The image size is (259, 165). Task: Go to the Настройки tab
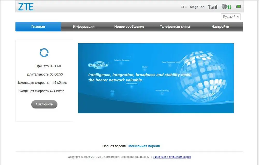[220, 27]
